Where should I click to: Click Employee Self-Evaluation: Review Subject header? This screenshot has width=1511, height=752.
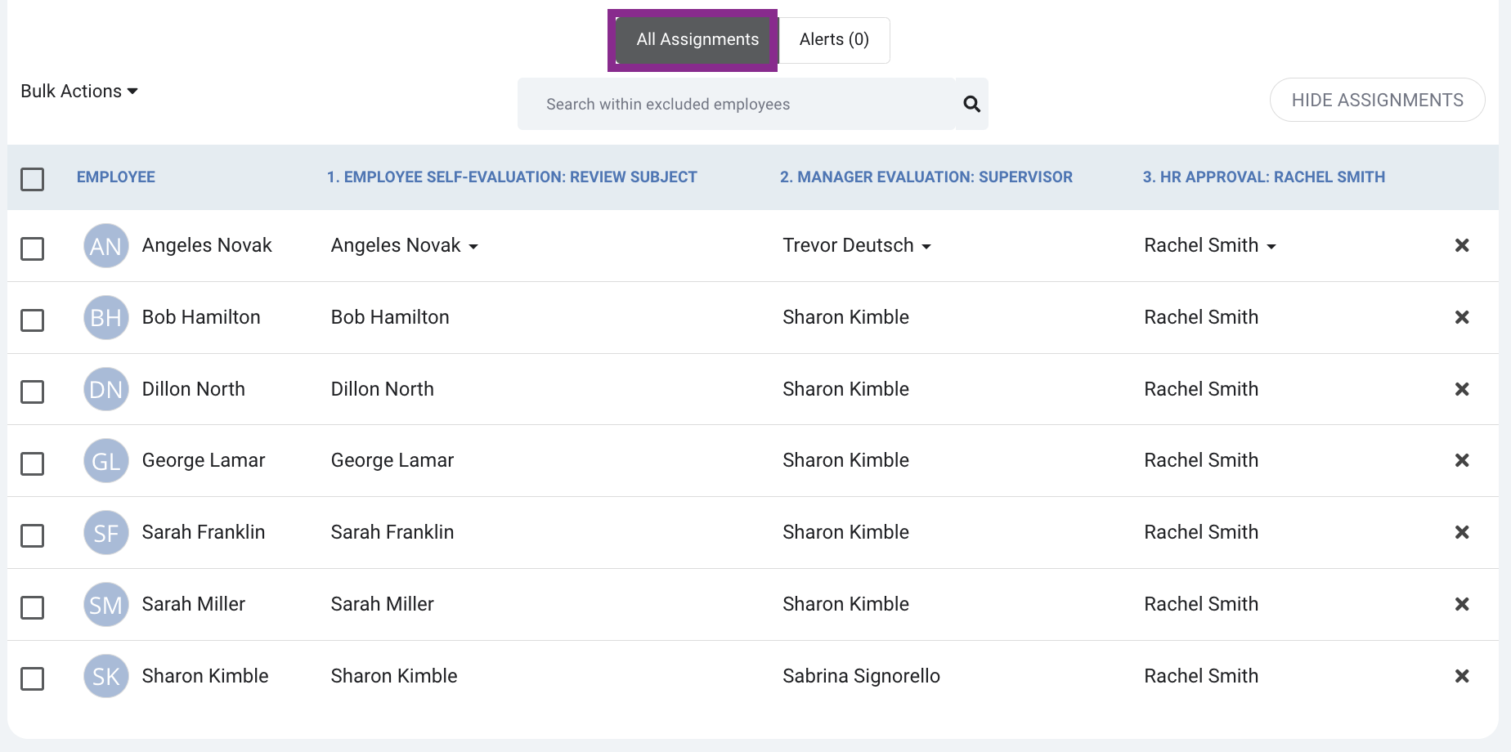tap(512, 177)
